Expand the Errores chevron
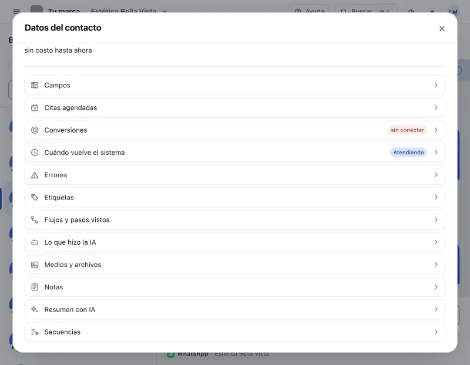Screen dimensions: 470x365 [436, 175]
